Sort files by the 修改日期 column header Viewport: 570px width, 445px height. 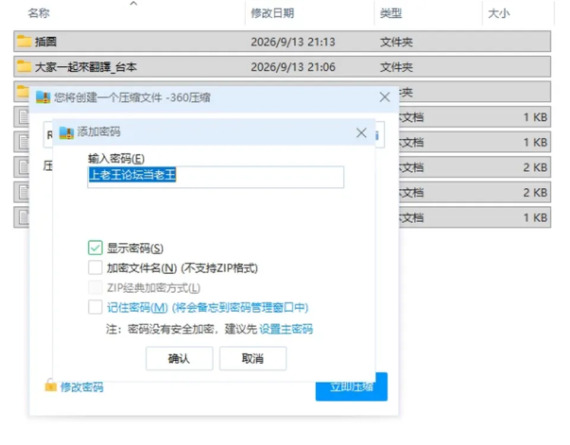click(273, 14)
